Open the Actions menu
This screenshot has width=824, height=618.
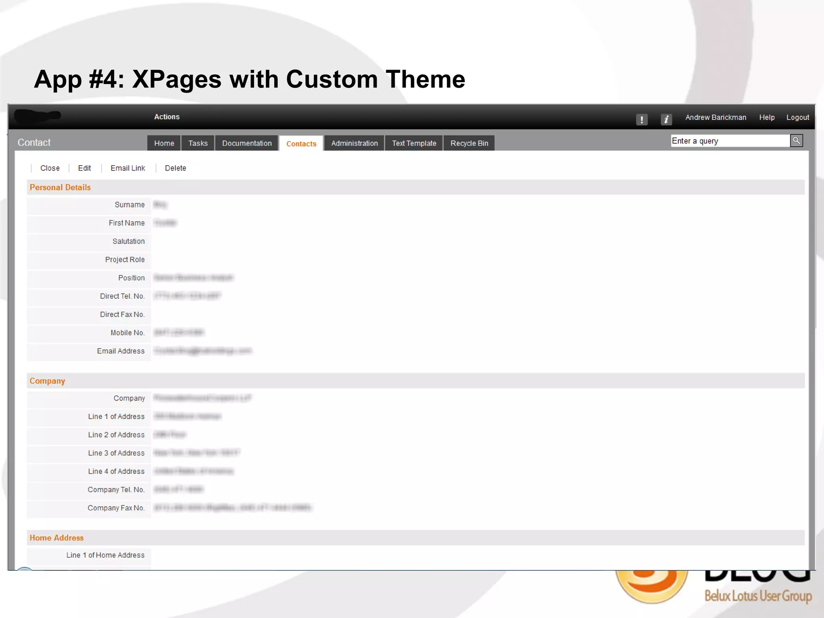(167, 117)
